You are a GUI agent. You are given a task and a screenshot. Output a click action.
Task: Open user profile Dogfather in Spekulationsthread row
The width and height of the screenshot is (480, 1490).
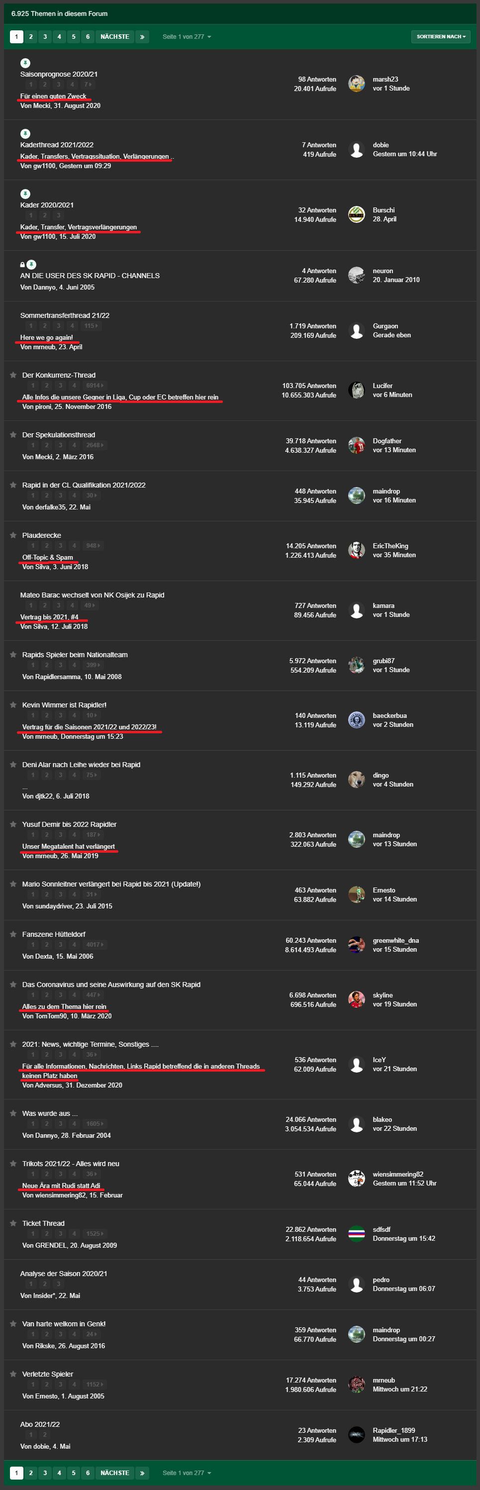pos(387,441)
